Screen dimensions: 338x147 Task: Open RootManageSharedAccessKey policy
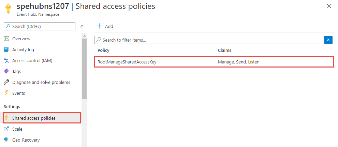point(127,62)
